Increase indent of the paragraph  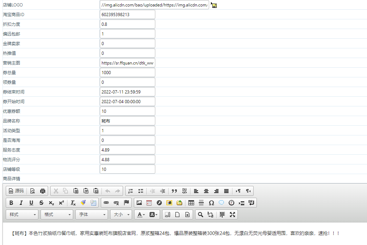[x=163, y=191]
